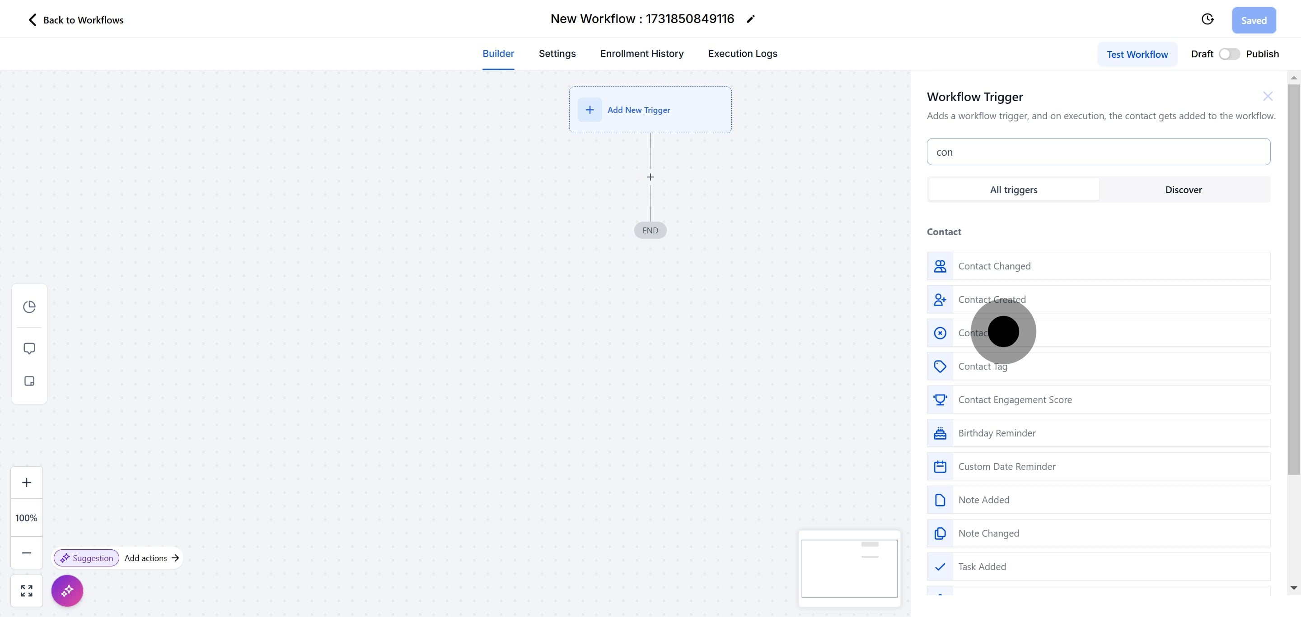Zoom in on the canvas
1301x617 pixels.
pyautogui.click(x=27, y=482)
